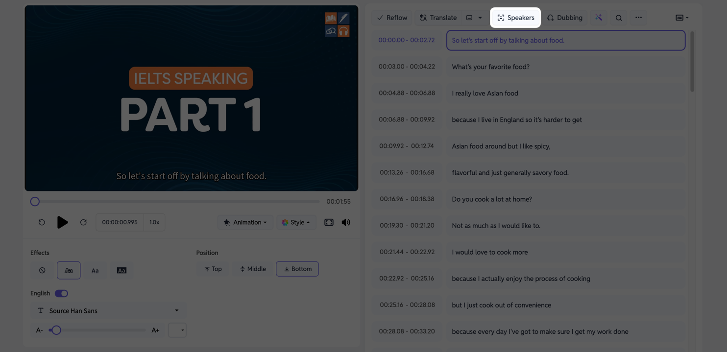The image size is (727, 352).
Task: Open the Speakers detection tool
Action: [515, 18]
